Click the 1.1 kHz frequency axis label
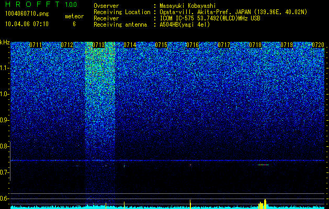The height and width of the screenshot is (209, 329). coord(5,68)
